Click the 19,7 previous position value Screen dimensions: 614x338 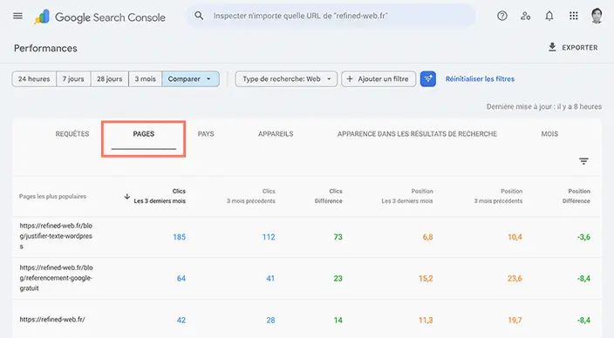[x=515, y=320]
